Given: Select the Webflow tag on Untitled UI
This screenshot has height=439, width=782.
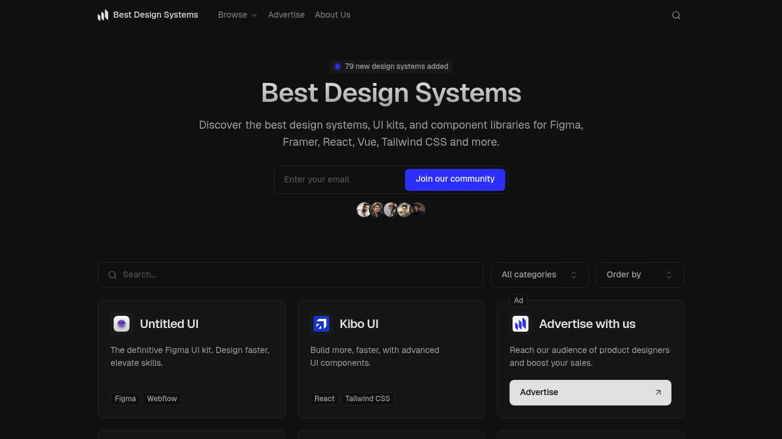Looking at the screenshot, I should 162,398.
